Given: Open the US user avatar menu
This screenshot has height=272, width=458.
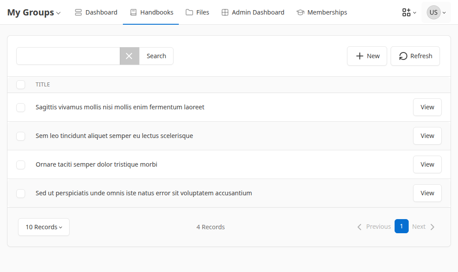Looking at the screenshot, I should coord(436,12).
